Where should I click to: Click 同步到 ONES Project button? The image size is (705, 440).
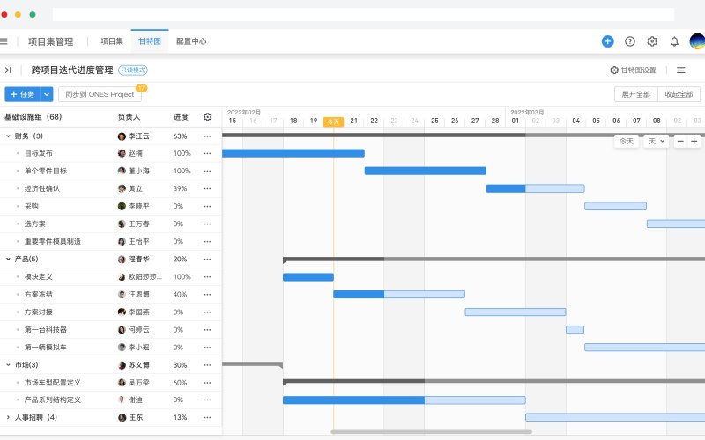pos(100,94)
